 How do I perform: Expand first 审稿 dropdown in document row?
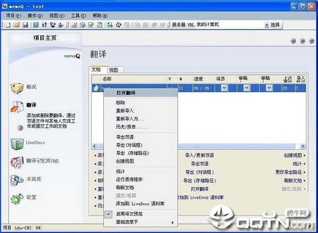(246, 88)
